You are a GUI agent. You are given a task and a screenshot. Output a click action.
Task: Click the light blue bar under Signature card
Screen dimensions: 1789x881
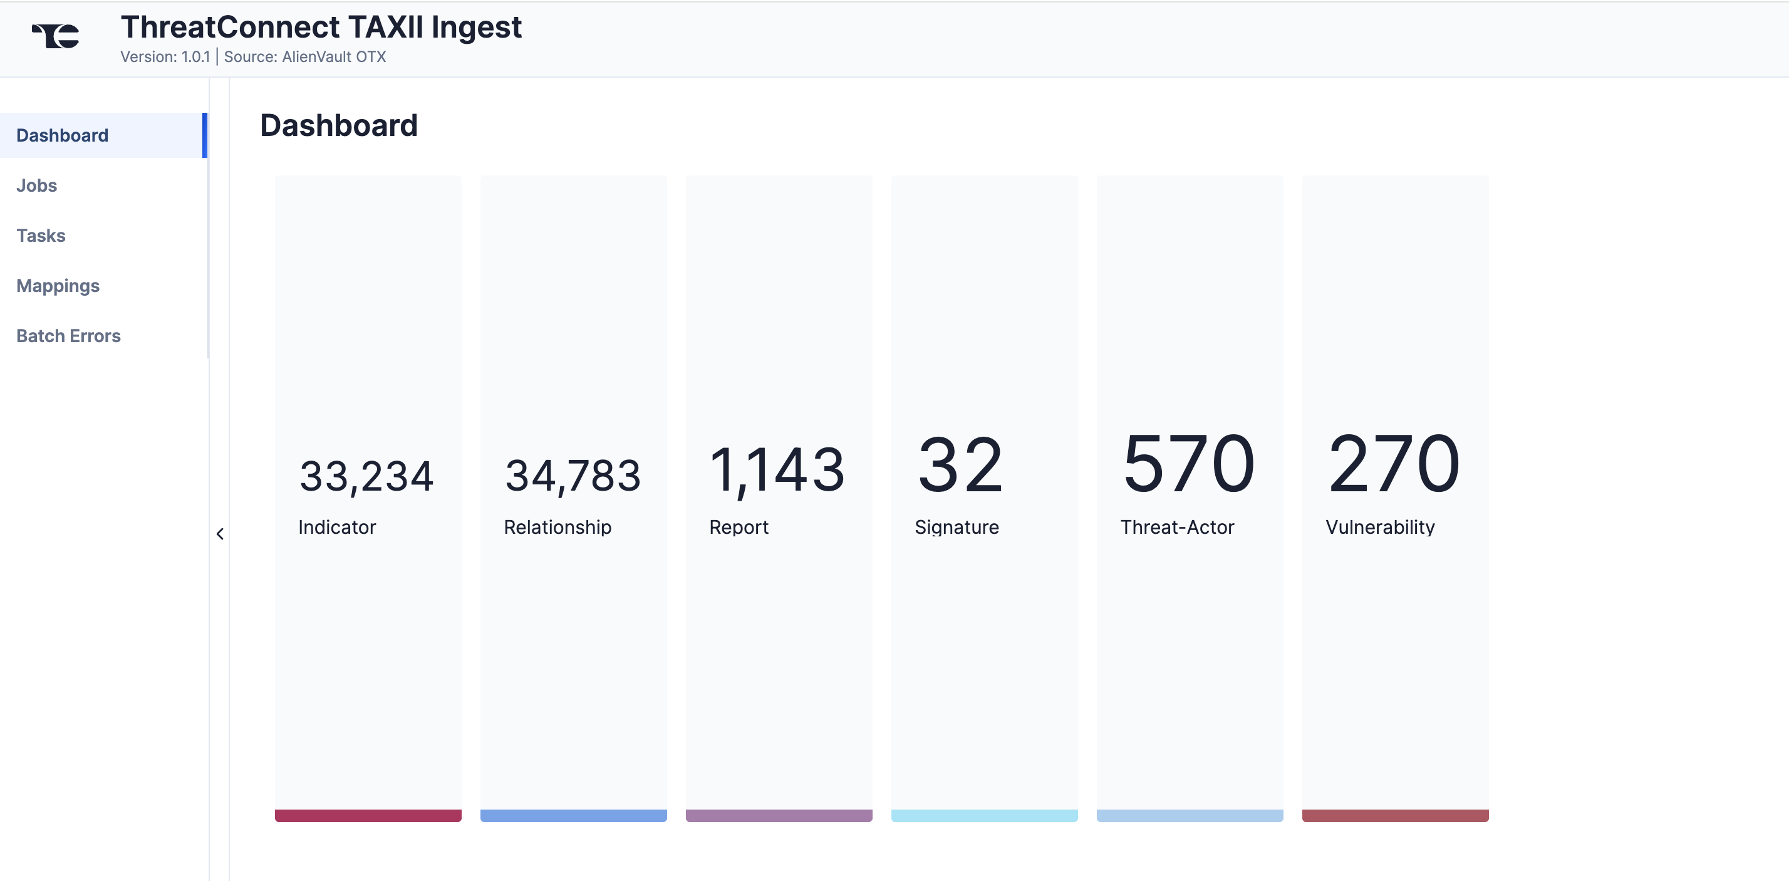tap(983, 816)
